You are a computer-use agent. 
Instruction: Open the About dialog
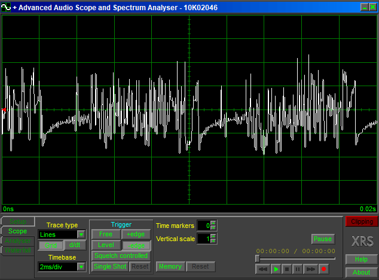tap(361, 272)
